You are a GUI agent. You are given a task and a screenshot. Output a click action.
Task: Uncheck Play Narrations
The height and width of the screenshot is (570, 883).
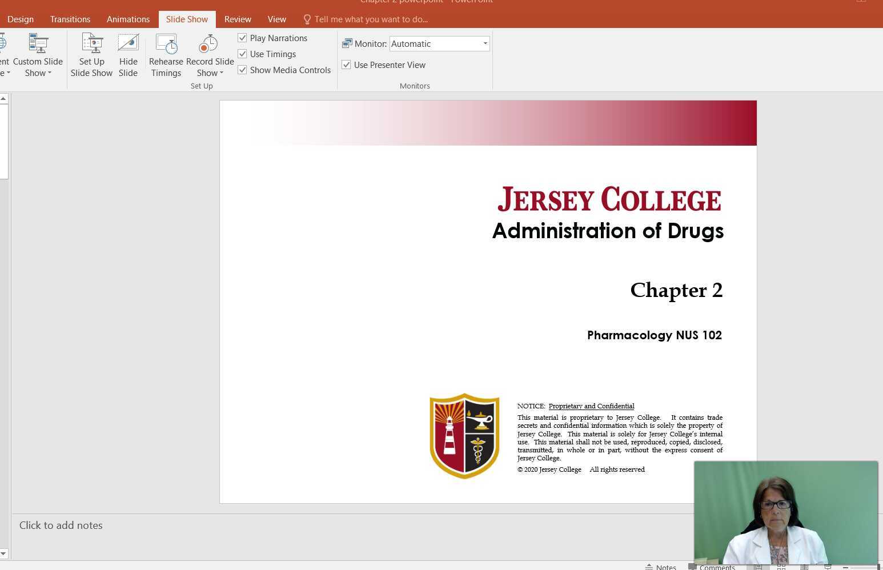point(242,38)
